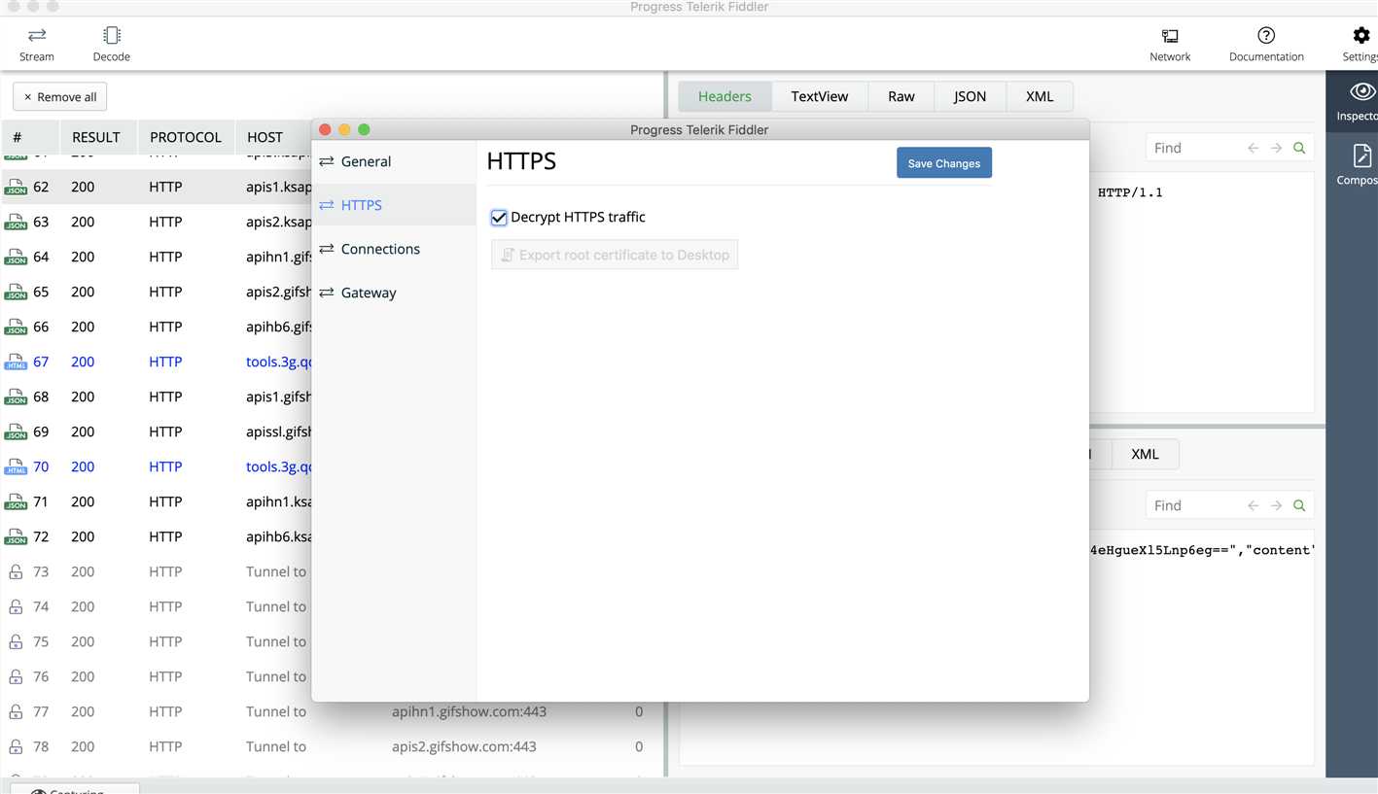Switch to the lower XML tab
This screenshot has height=794, width=1378.
pyautogui.click(x=1145, y=454)
